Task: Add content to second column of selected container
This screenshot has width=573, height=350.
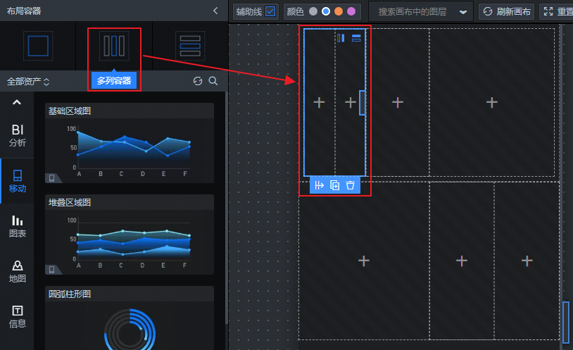Action: (x=351, y=102)
